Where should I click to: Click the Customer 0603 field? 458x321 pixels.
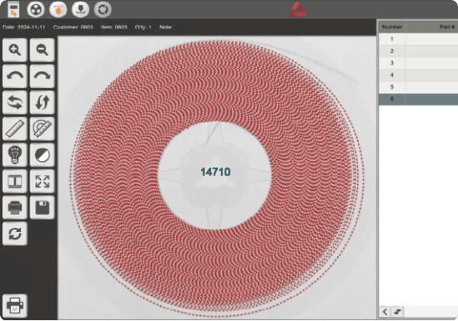coord(73,27)
